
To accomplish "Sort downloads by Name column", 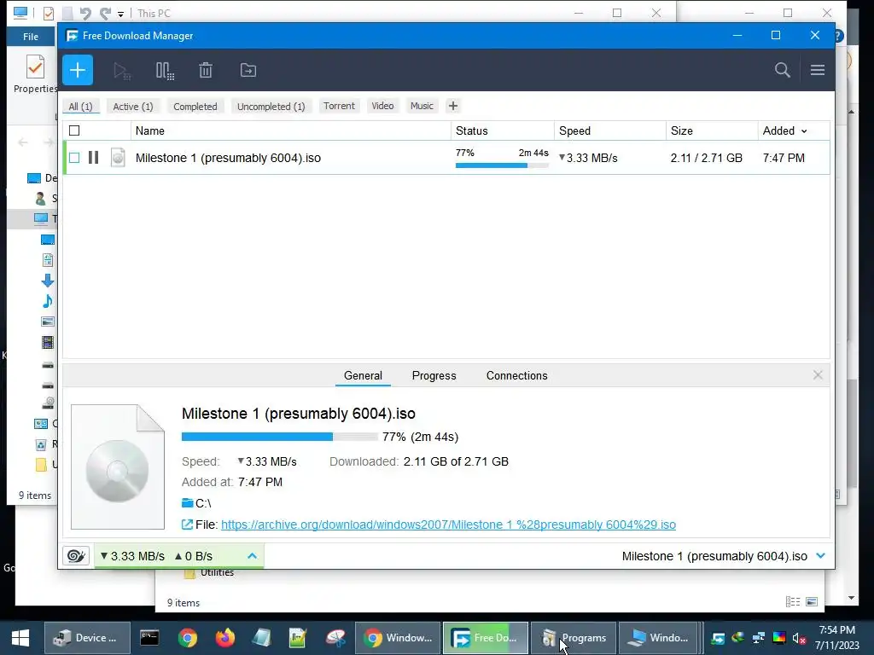I will pyautogui.click(x=290, y=130).
